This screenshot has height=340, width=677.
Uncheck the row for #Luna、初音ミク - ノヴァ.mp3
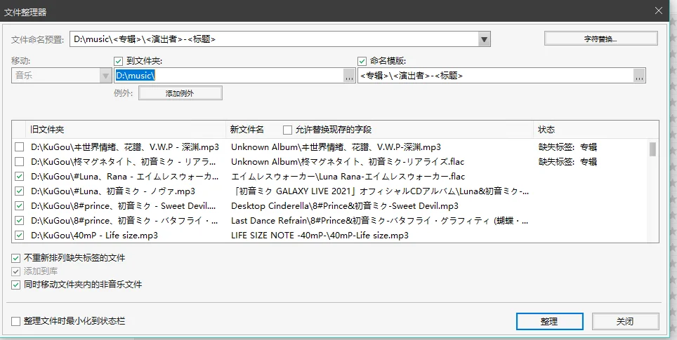point(20,191)
